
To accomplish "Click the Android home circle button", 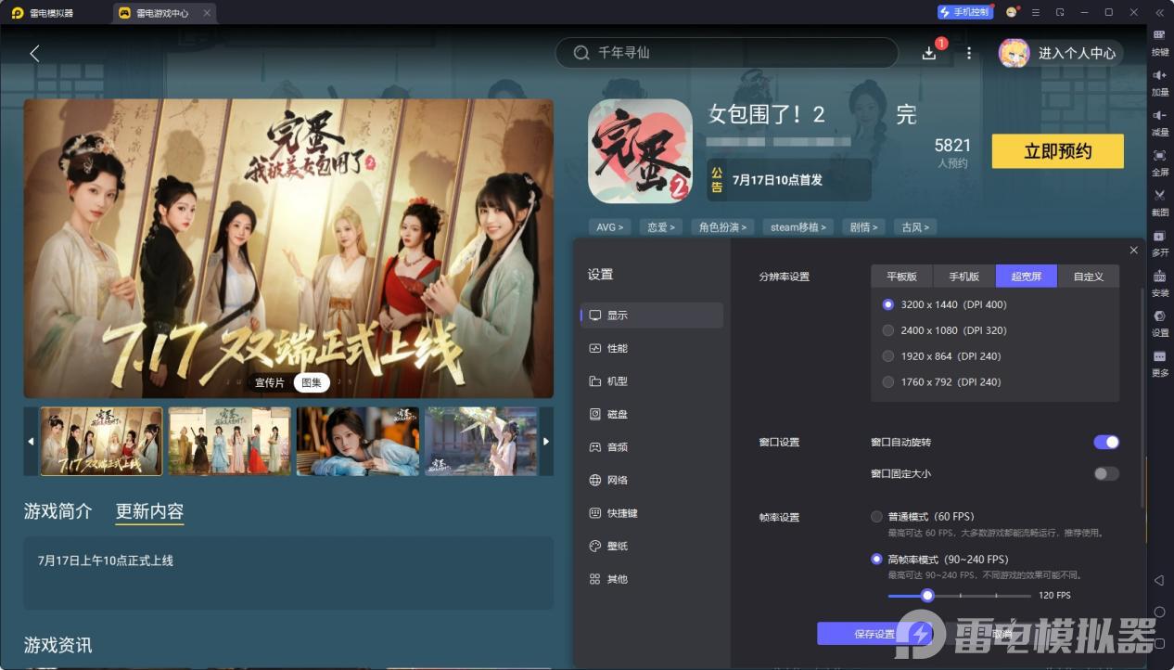I will click(x=1159, y=612).
